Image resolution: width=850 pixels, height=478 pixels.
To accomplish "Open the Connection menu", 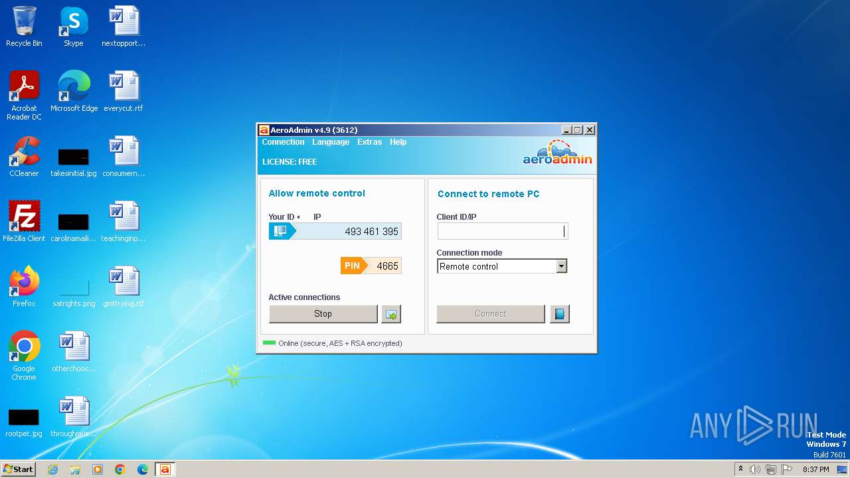I will pos(283,142).
